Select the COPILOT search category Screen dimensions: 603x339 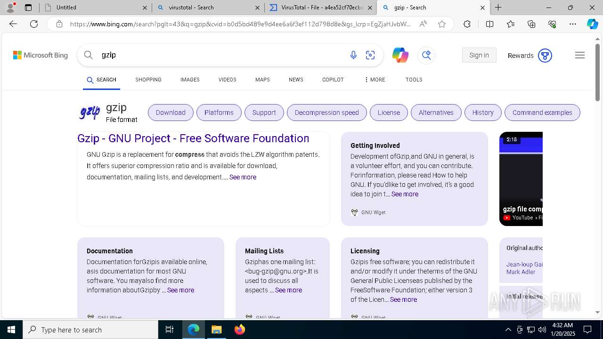coord(333,80)
